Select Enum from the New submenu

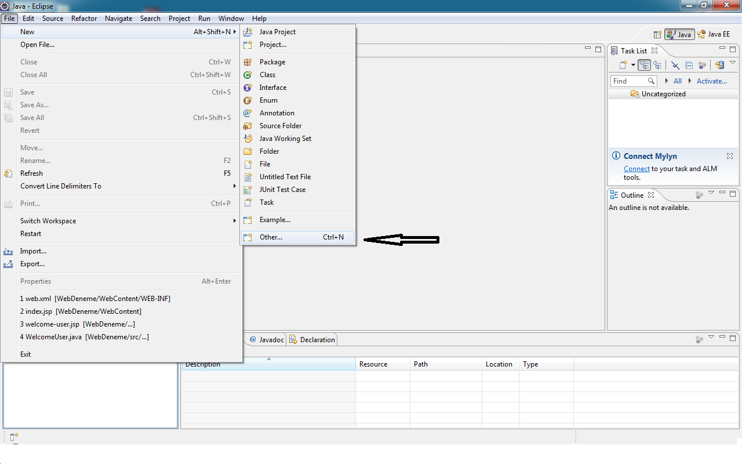click(297, 100)
